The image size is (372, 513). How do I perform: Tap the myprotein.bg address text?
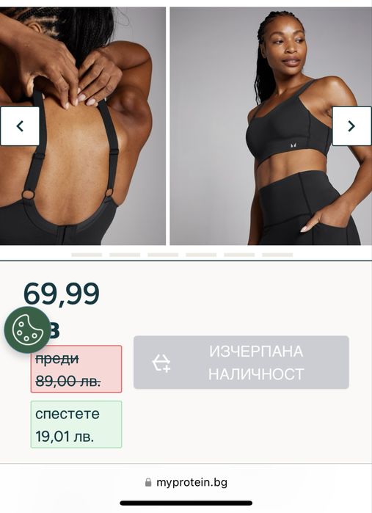click(192, 482)
